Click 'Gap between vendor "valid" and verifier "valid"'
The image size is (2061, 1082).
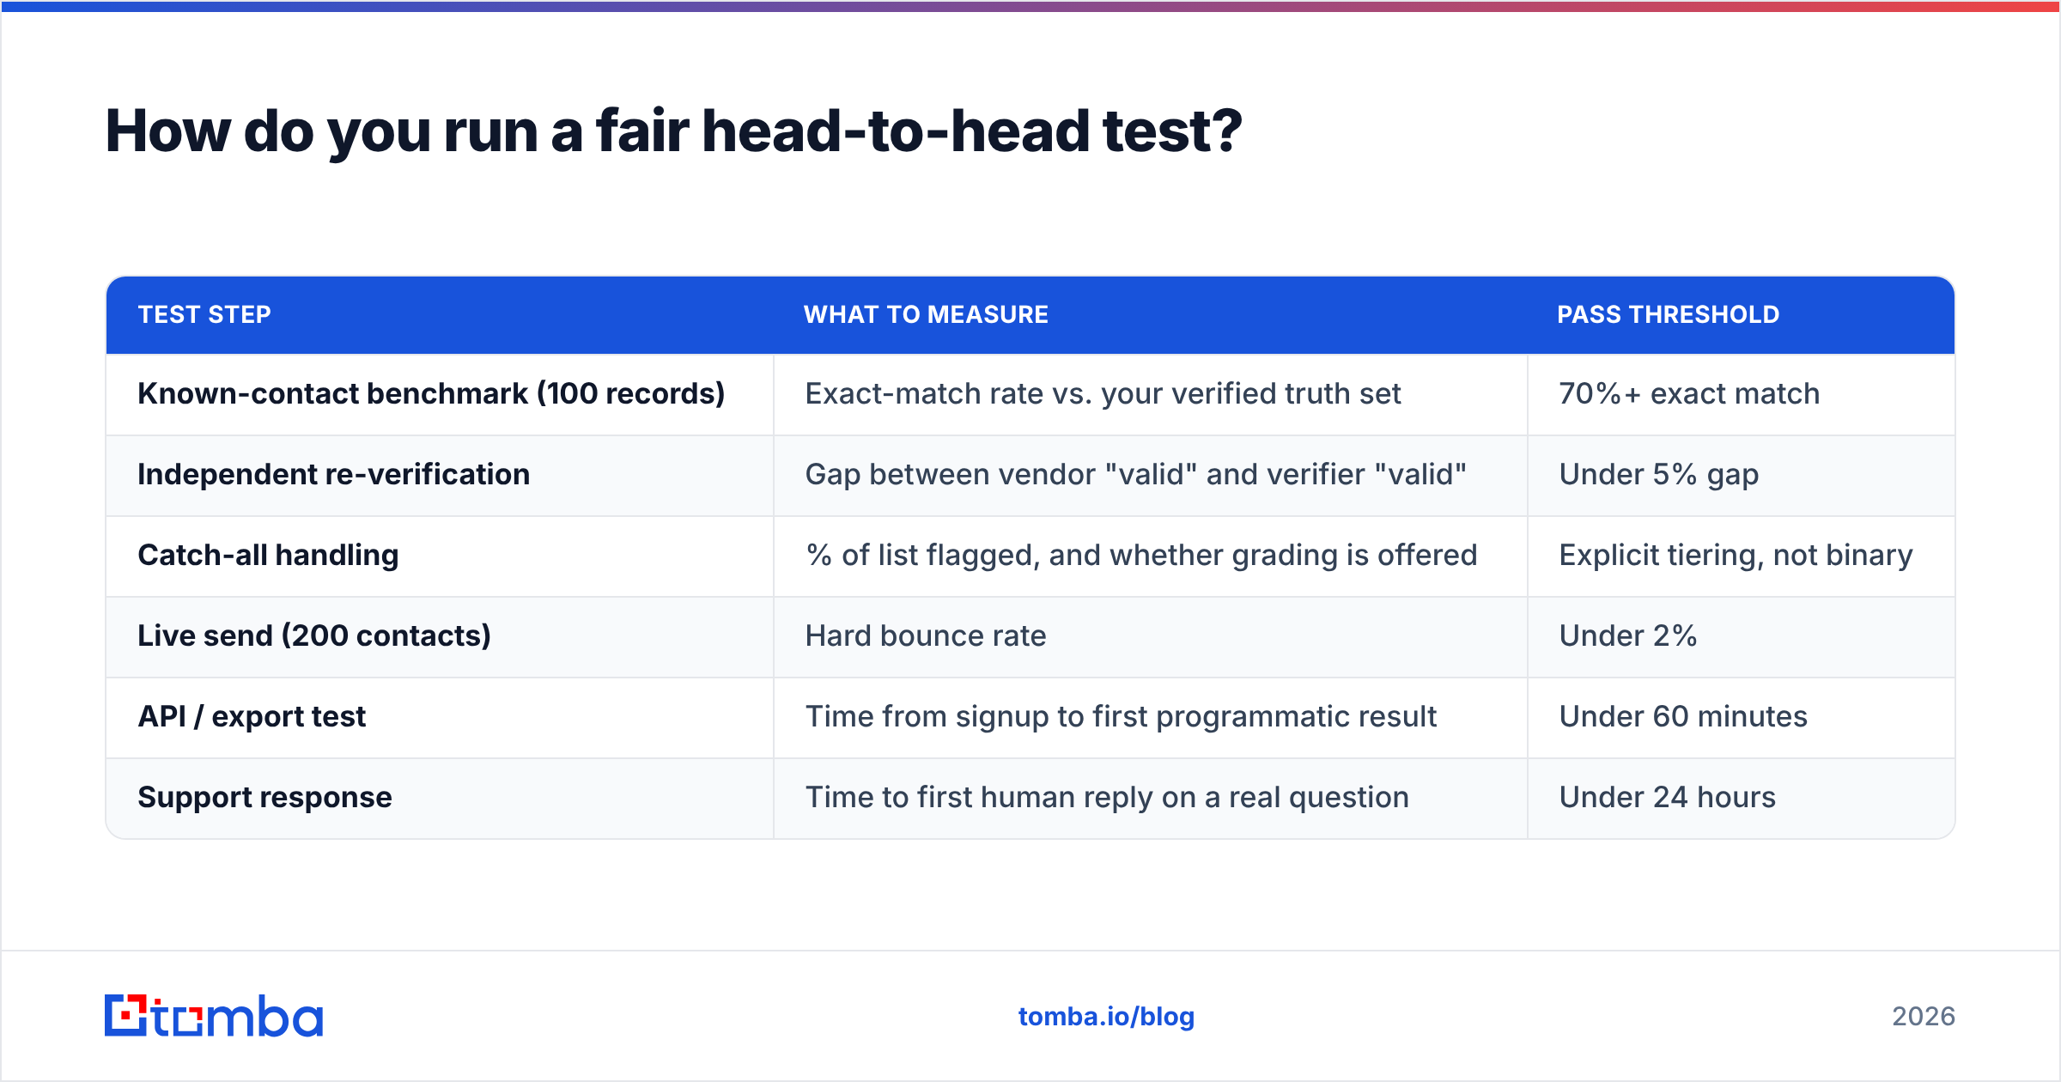point(1135,475)
